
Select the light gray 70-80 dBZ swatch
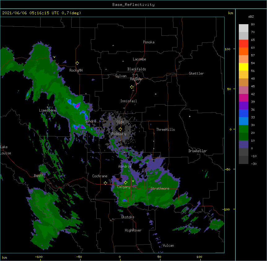click(x=243, y=28)
